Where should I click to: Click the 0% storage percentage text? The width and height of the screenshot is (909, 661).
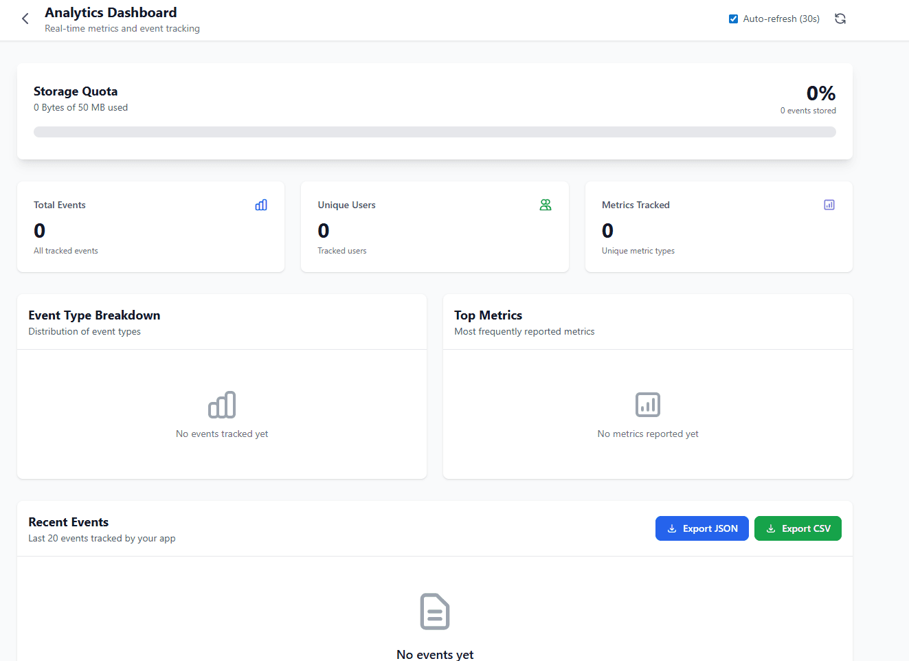pos(820,93)
